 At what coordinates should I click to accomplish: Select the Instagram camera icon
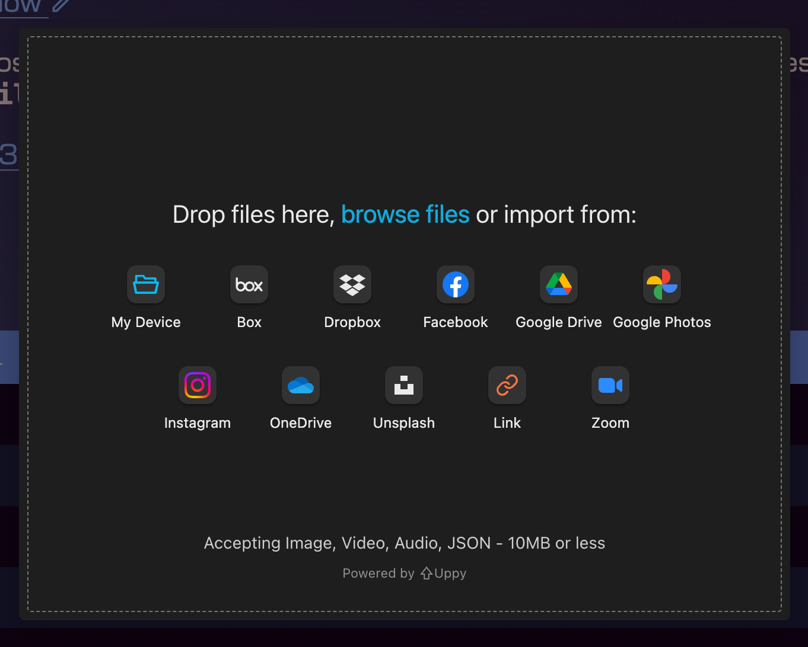coord(198,385)
